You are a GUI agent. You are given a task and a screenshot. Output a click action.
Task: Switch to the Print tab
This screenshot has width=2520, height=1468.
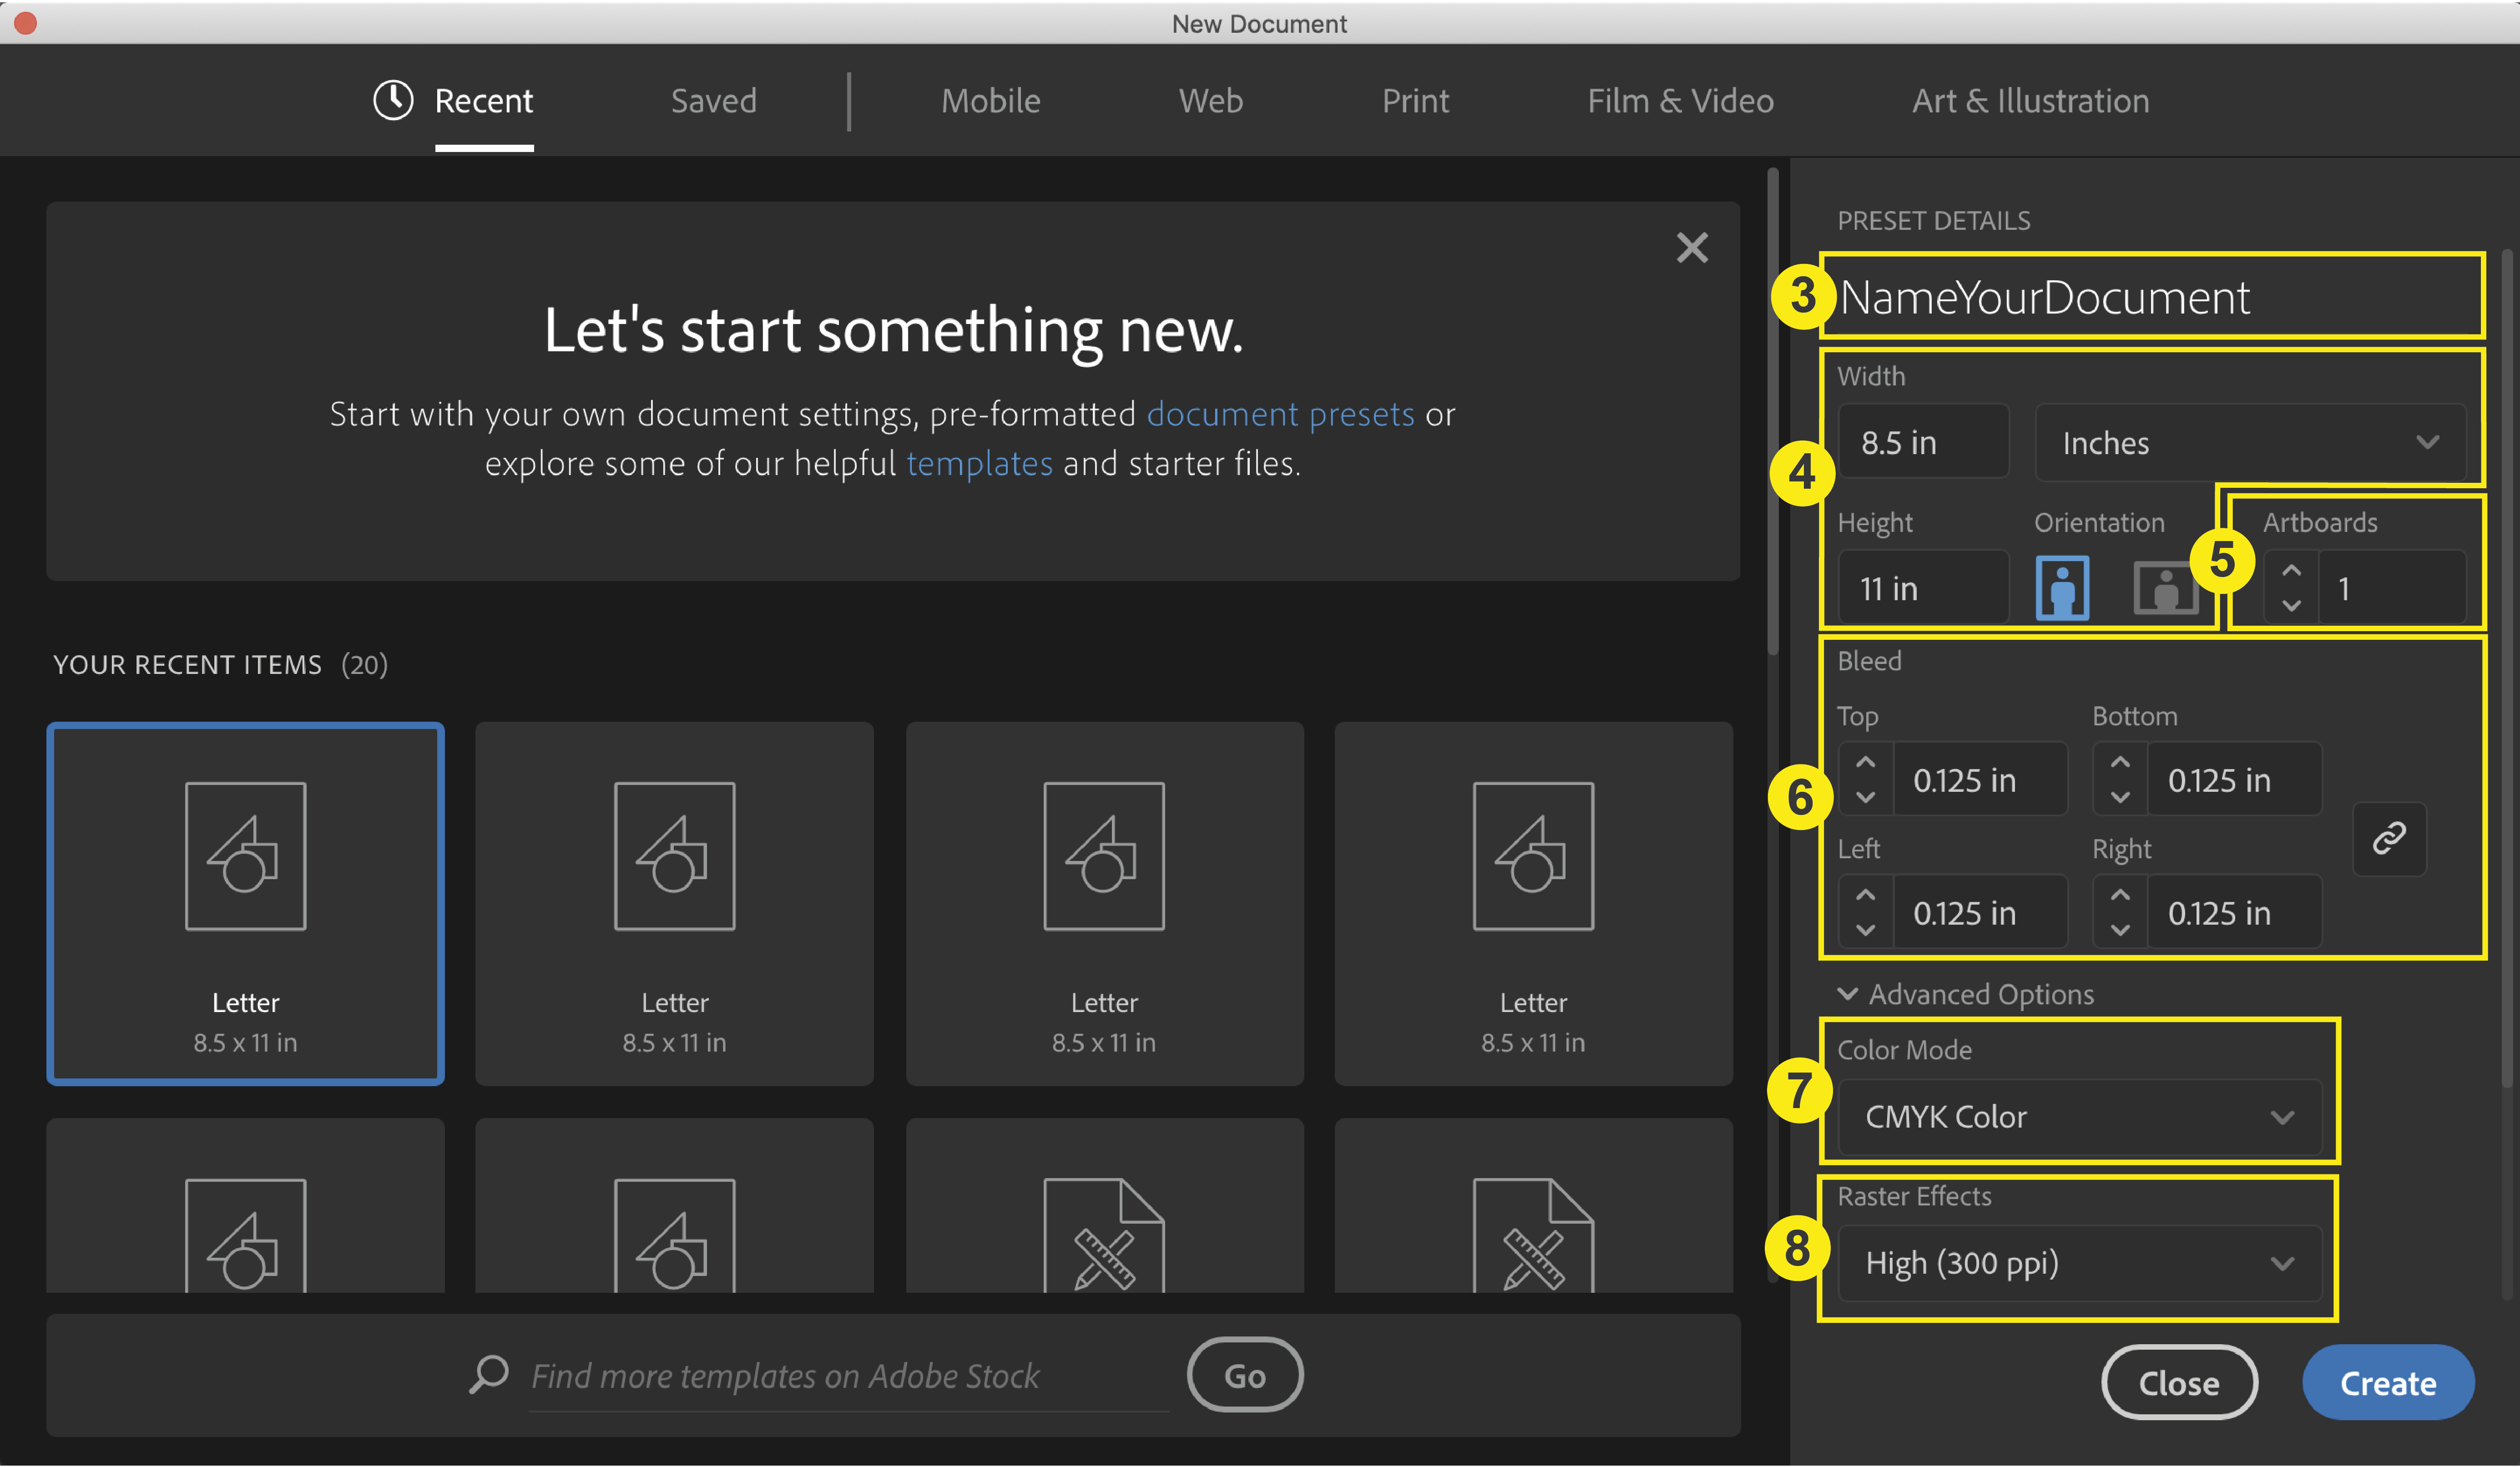click(1415, 100)
